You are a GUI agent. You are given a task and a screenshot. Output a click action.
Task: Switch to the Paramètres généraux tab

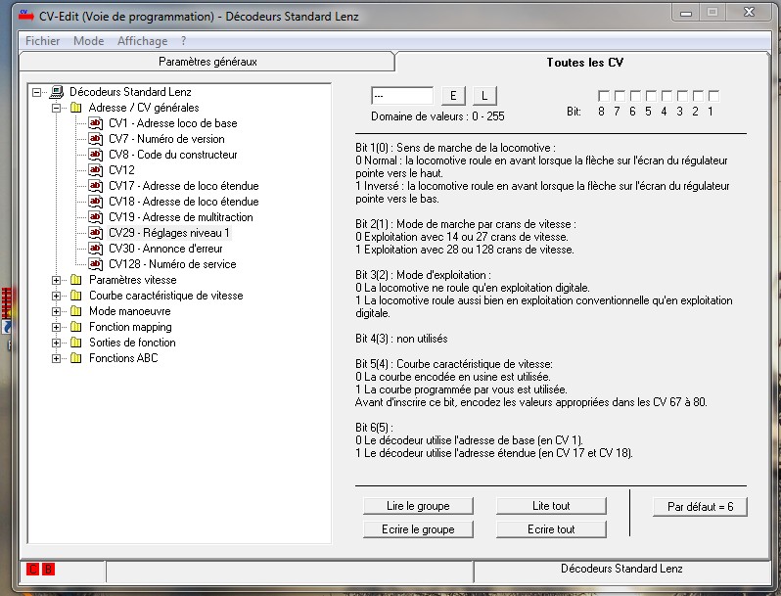[x=207, y=62]
